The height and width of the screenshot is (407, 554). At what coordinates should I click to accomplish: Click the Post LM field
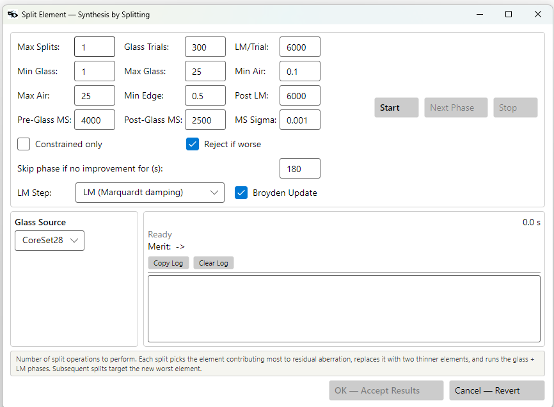(300, 95)
